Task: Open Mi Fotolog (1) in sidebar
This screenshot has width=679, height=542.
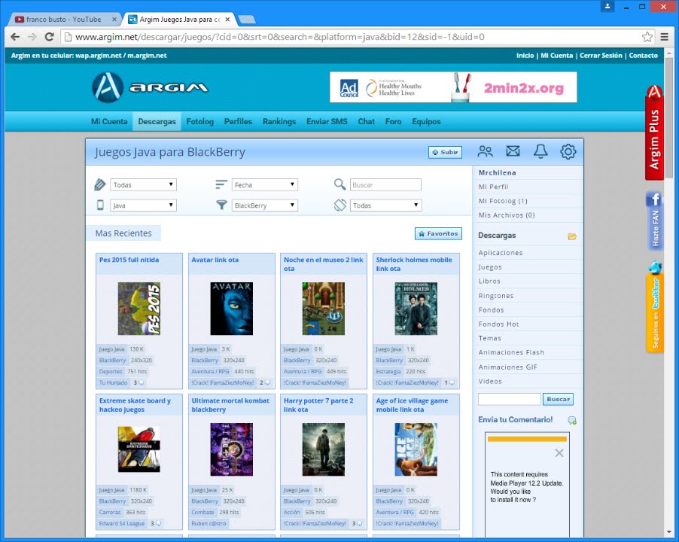Action: point(503,201)
